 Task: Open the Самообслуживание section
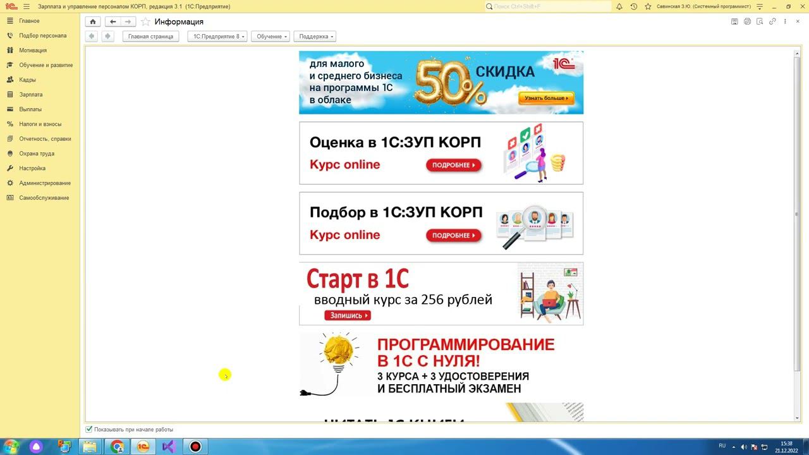tap(40, 198)
